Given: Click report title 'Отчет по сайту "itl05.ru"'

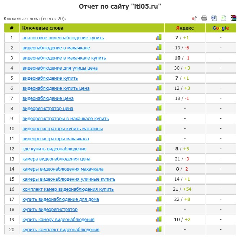Looking at the screenshot, I should 120,6.
